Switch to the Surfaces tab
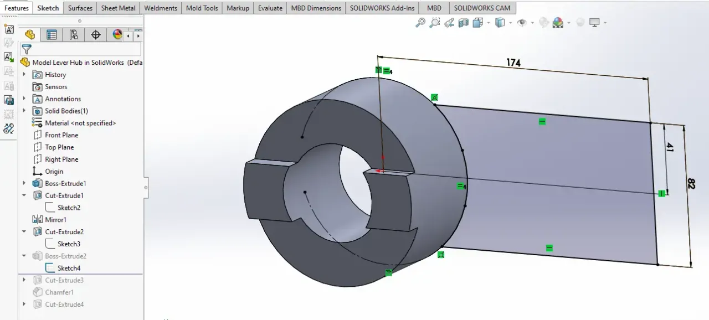The image size is (709, 320). click(80, 8)
